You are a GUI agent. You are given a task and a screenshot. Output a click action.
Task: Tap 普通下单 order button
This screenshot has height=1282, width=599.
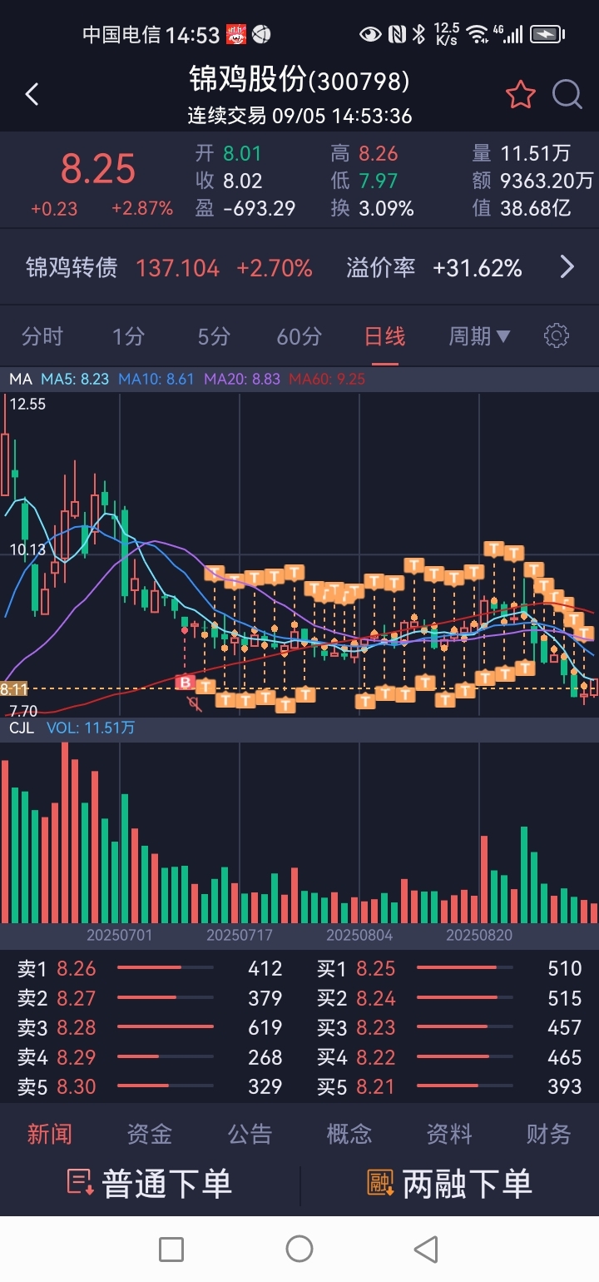(150, 1184)
